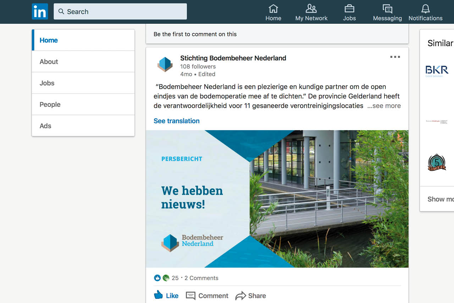Click See translation link

pos(177,121)
